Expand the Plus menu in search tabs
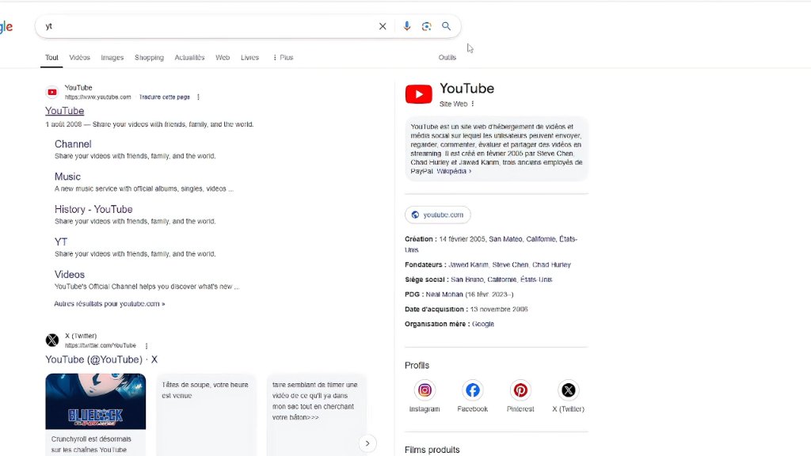The image size is (811, 456). coord(283,57)
